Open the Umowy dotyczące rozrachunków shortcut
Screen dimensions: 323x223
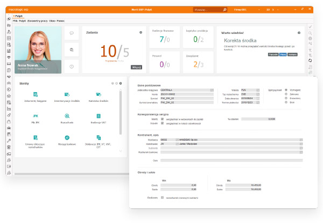click(36, 141)
